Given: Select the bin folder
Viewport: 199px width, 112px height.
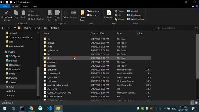Looking at the screenshot, I should [97, 54].
